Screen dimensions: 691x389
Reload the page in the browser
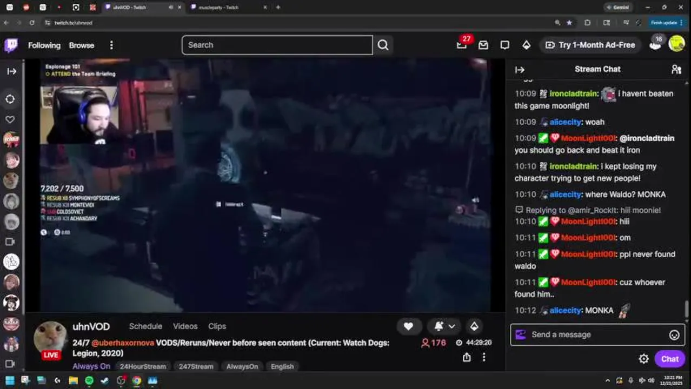tap(32, 23)
